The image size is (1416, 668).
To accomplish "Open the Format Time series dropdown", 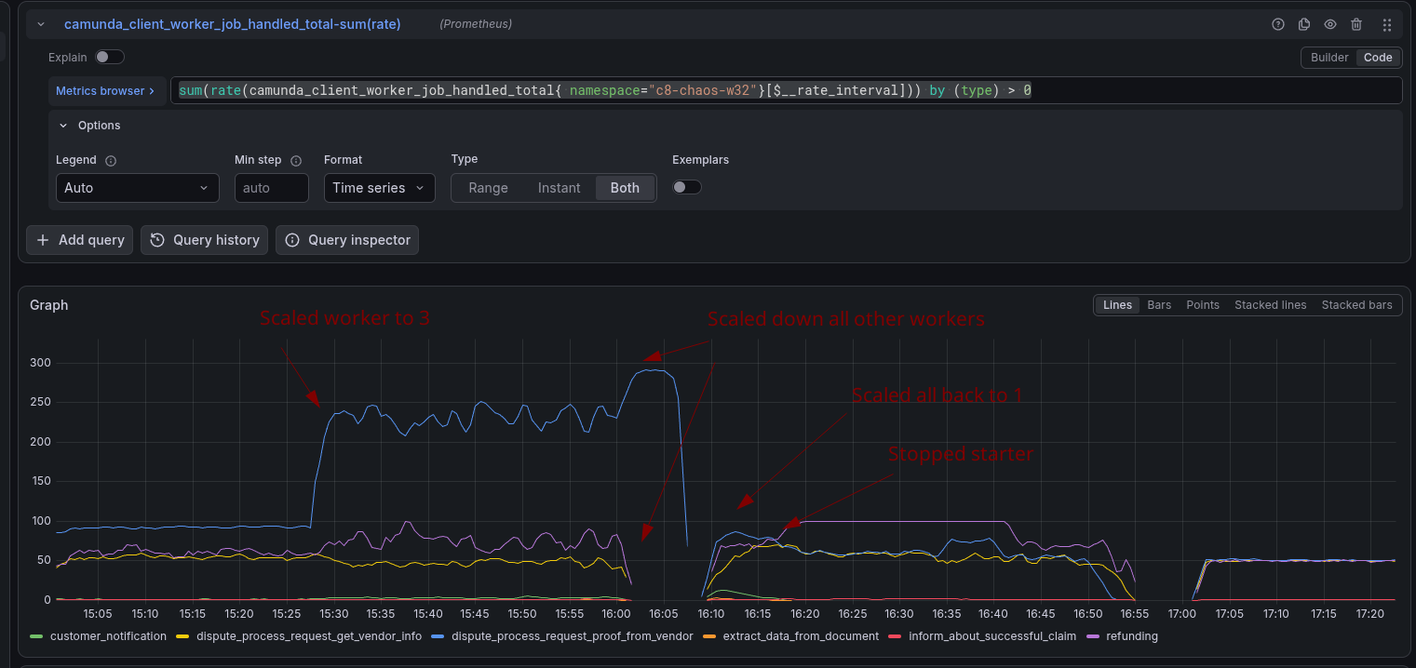I will click(x=379, y=188).
